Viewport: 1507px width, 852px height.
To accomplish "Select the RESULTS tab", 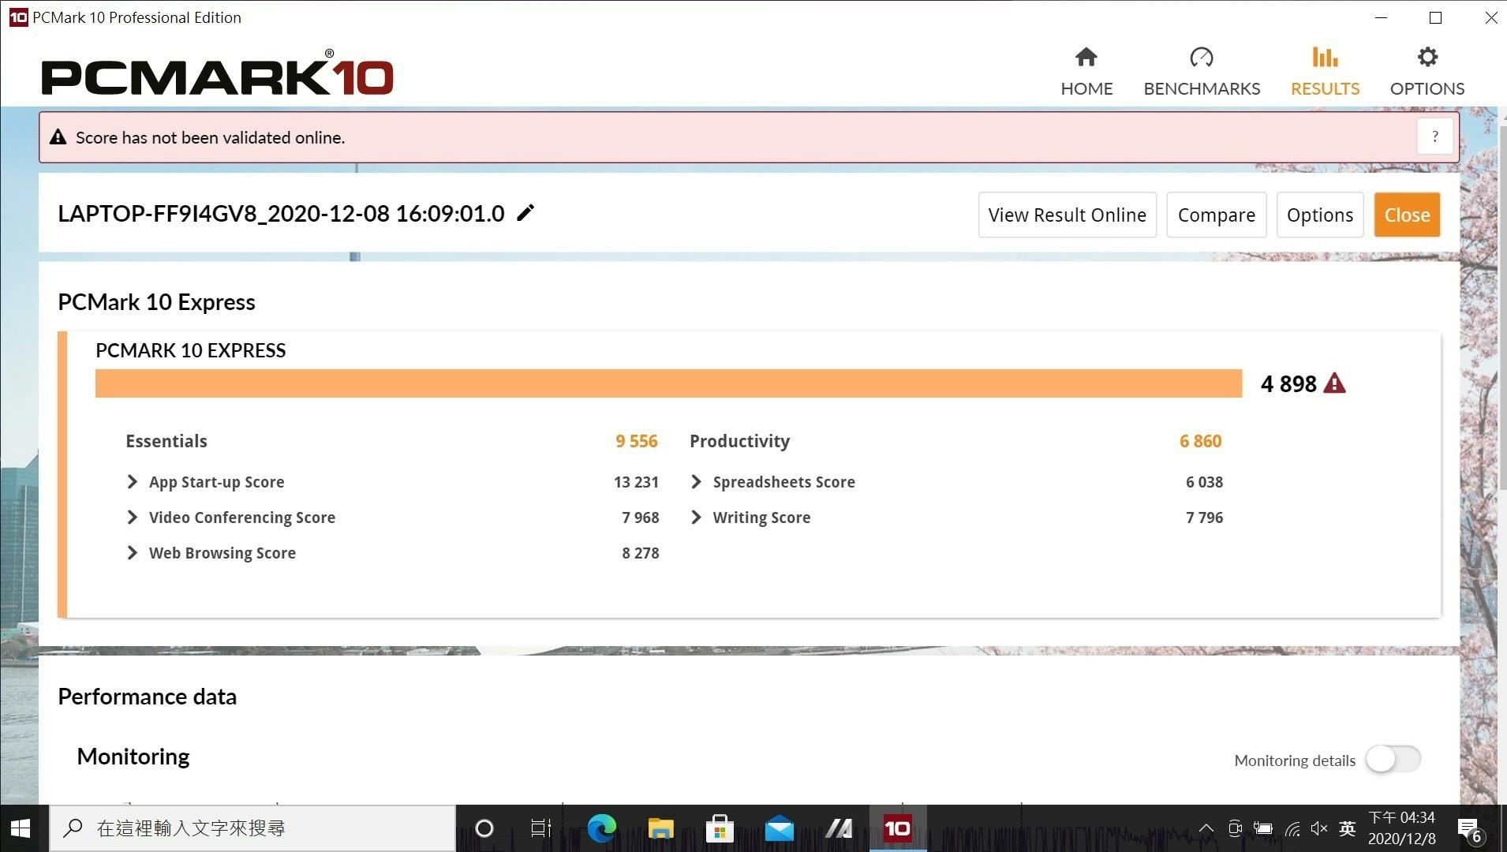I will point(1325,72).
